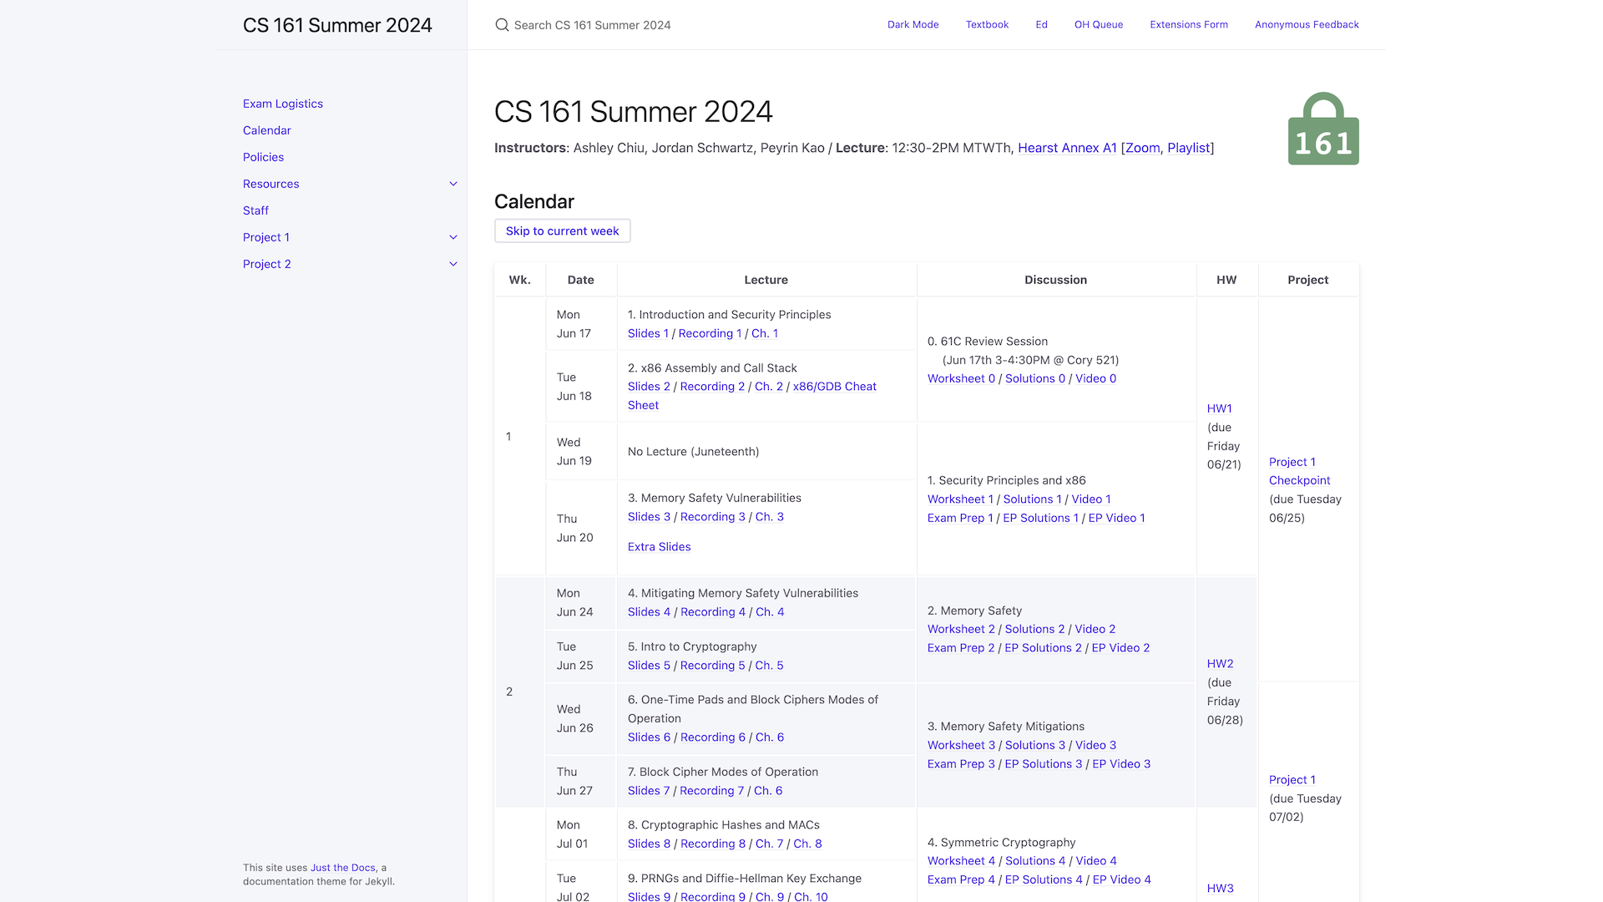Open the HW2 link

[x=1220, y=664]
